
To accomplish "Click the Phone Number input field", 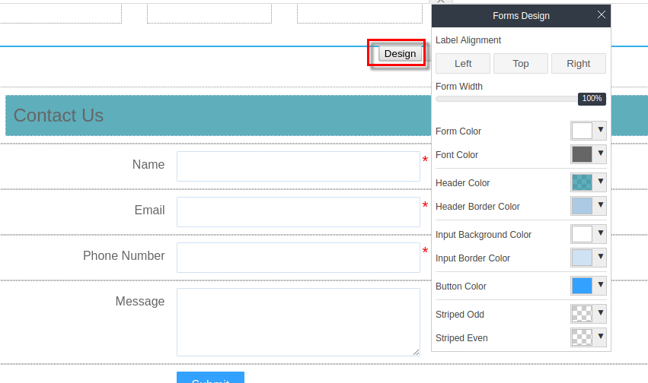I will 298,258.
